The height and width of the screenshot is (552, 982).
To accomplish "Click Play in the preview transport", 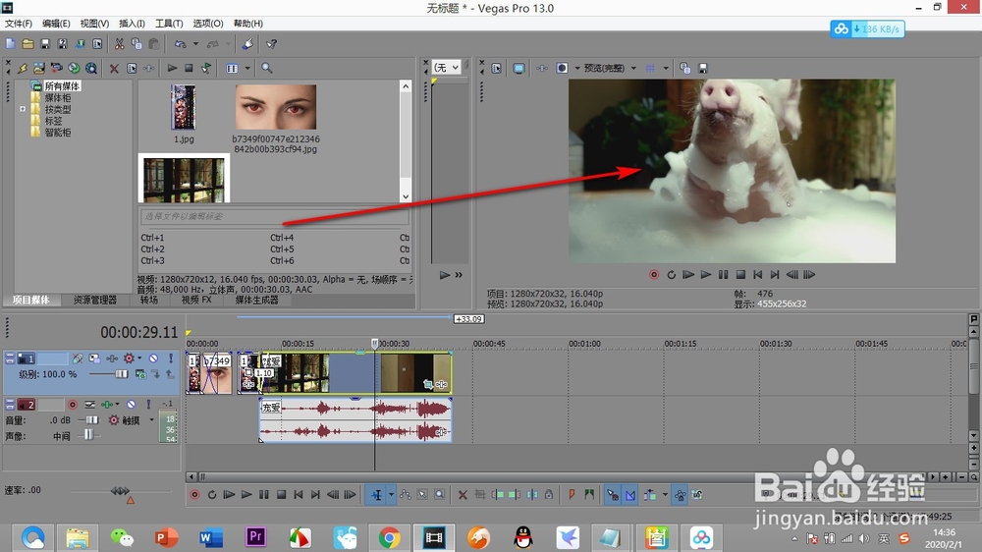I will point(706,274).
